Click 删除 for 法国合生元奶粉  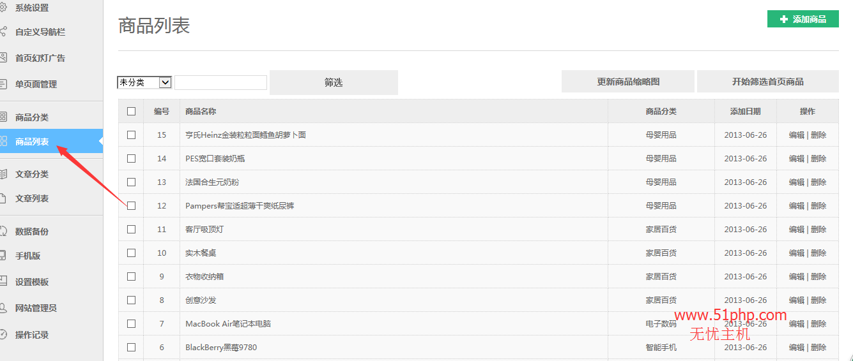pyautogui.click(x=818, y=182)
